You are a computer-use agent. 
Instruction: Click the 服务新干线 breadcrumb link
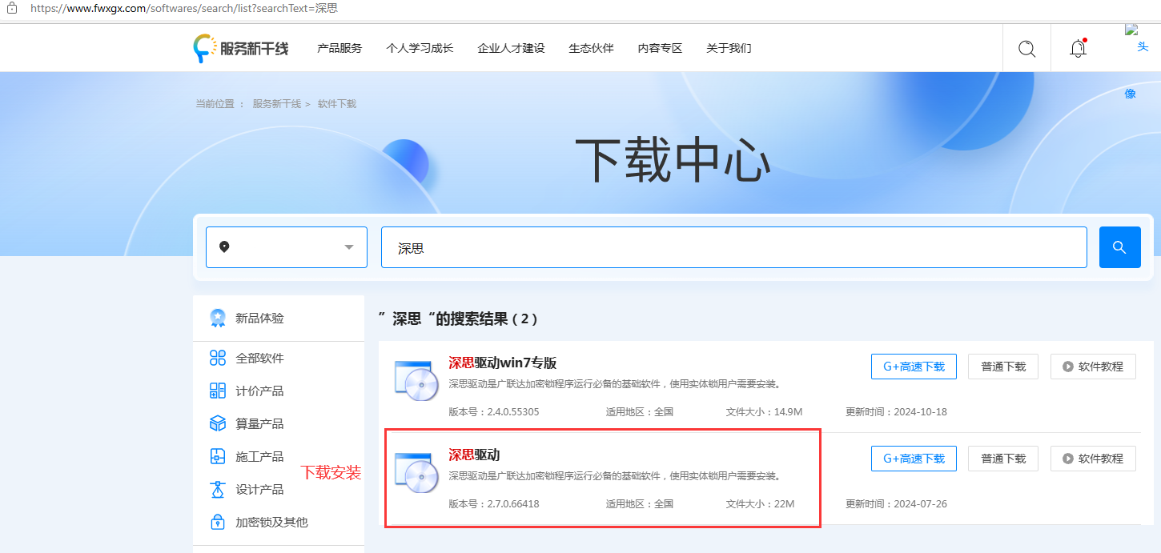point(276,104)
